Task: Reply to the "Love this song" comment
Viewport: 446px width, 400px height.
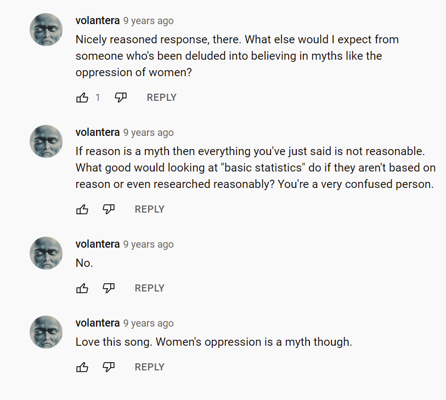Action: [149, 367]
